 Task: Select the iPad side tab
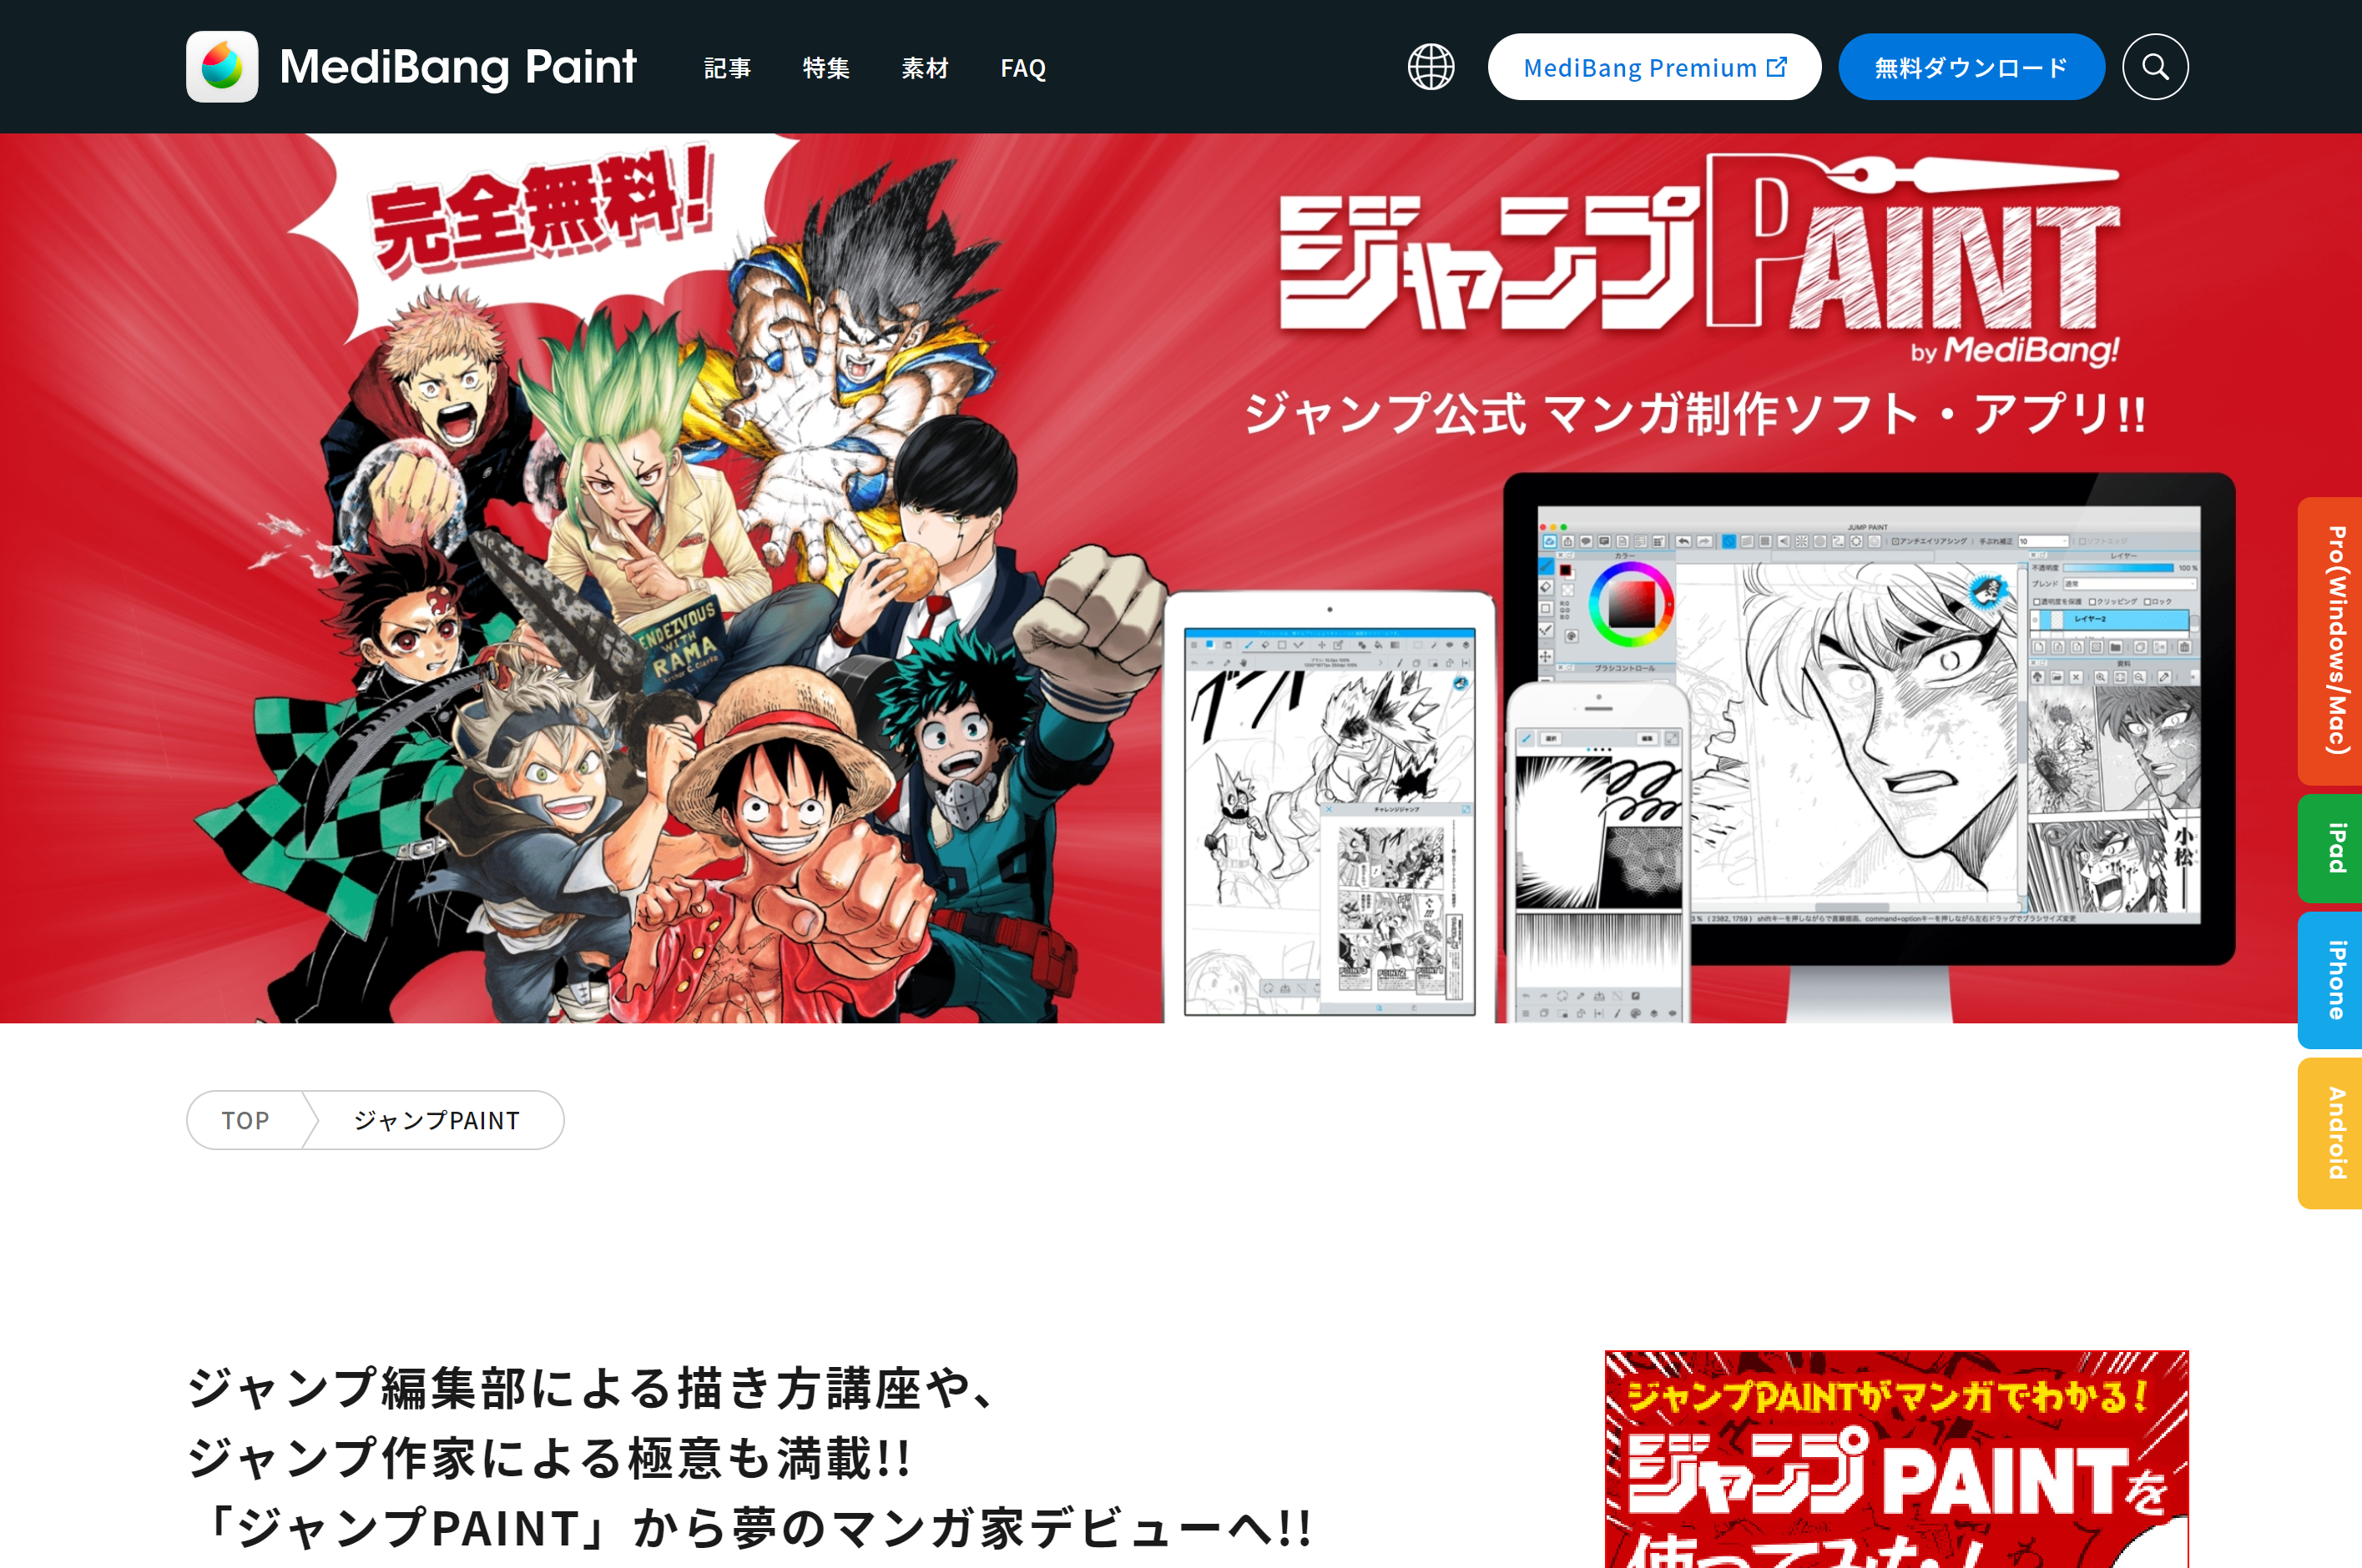2332,848
